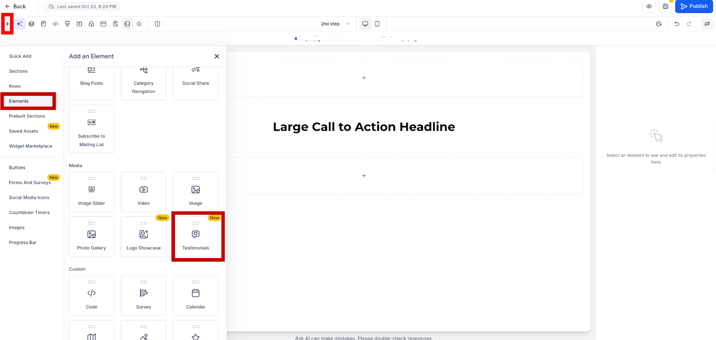This screenshot has width=716, height=340.
Task: Click plus in empty section above headline
Action: (x=364, y=78)
